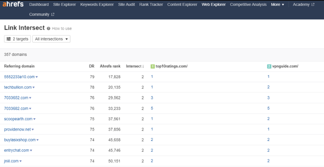Expand dropdown arrow beside providenow.net

pyautogui.click(x=33, y=130)
